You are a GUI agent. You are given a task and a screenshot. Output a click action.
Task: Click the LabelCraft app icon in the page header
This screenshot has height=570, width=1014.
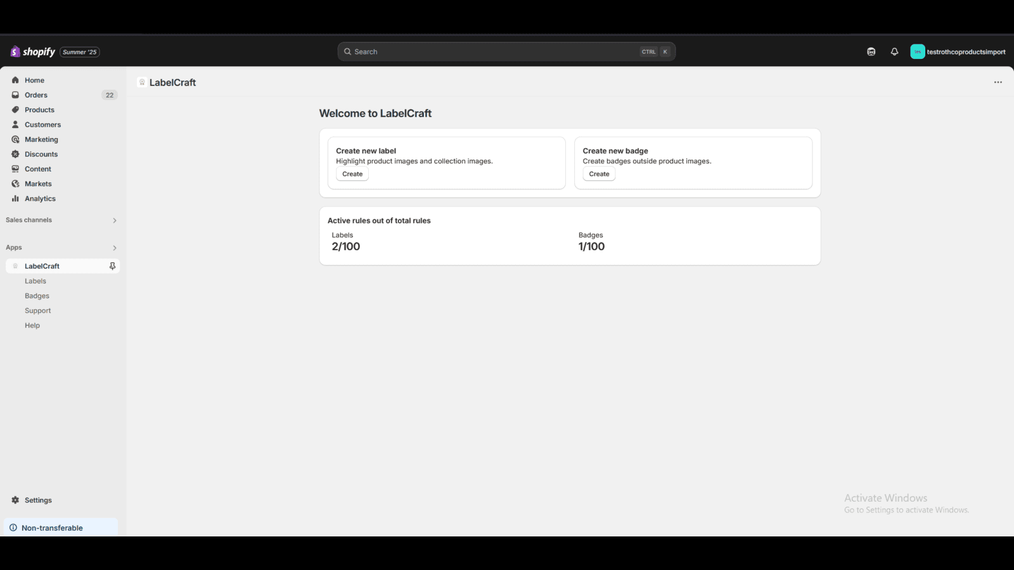[142, 82]
